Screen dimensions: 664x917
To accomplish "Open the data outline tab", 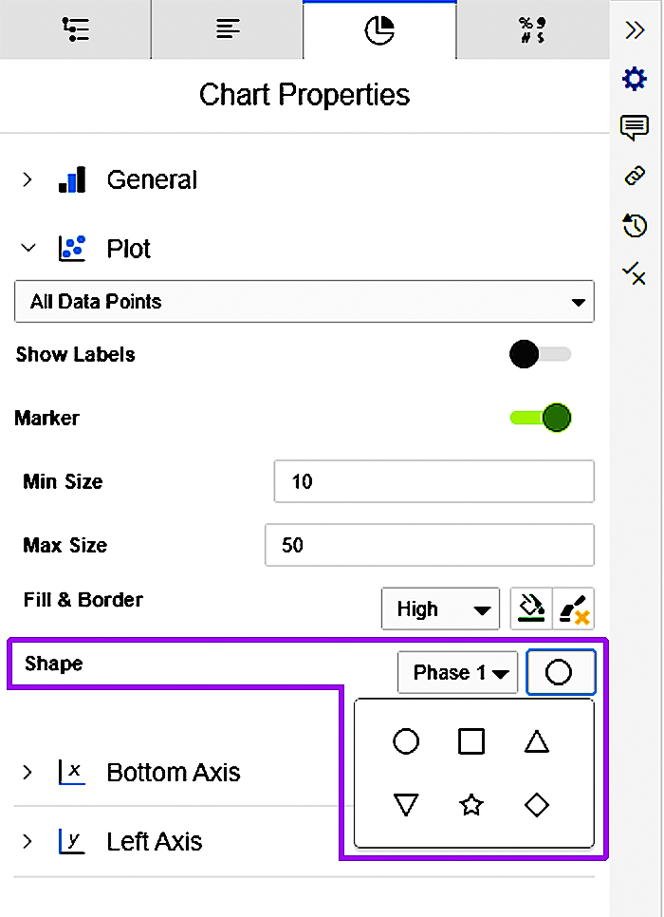I will coord(75,29).
